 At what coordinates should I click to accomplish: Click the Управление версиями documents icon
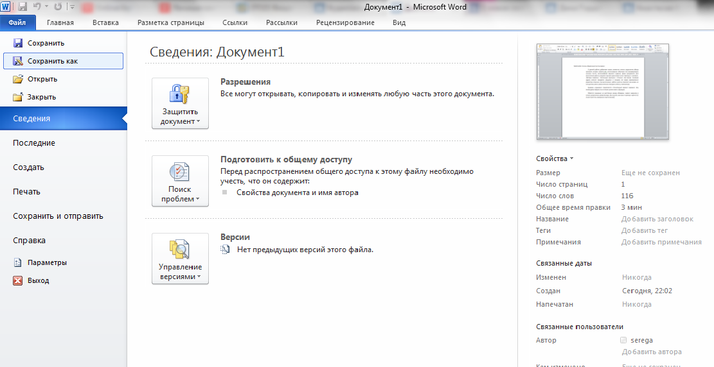[180, 250]
